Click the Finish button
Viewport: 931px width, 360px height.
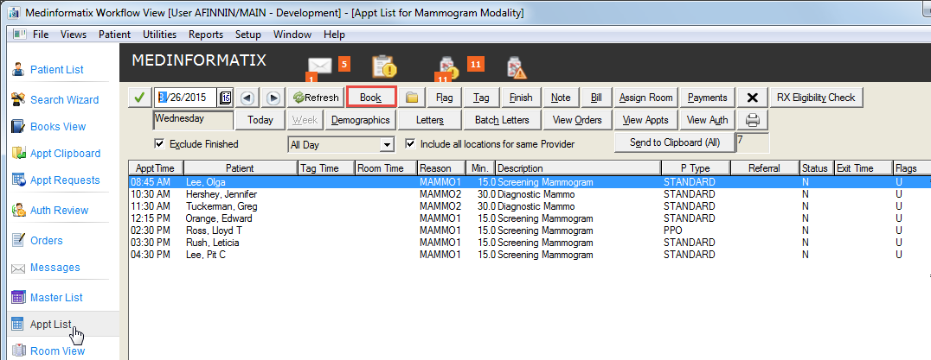point(521,98)
